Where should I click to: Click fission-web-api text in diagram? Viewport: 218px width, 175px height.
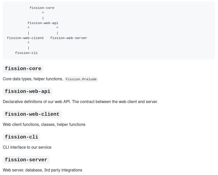(43, 23)
